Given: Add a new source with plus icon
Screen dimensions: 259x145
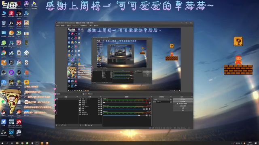Looking at the screenshot, I should click(81, 125).
